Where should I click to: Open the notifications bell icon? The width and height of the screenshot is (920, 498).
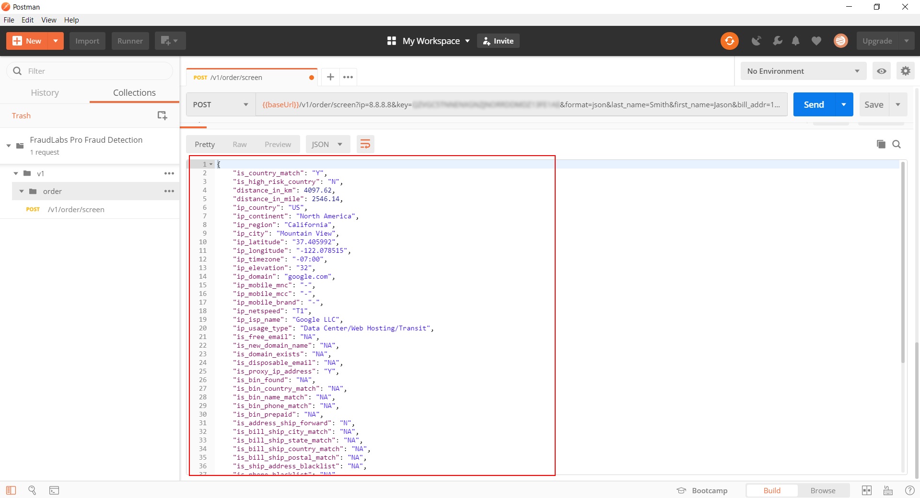click(796, 41)
